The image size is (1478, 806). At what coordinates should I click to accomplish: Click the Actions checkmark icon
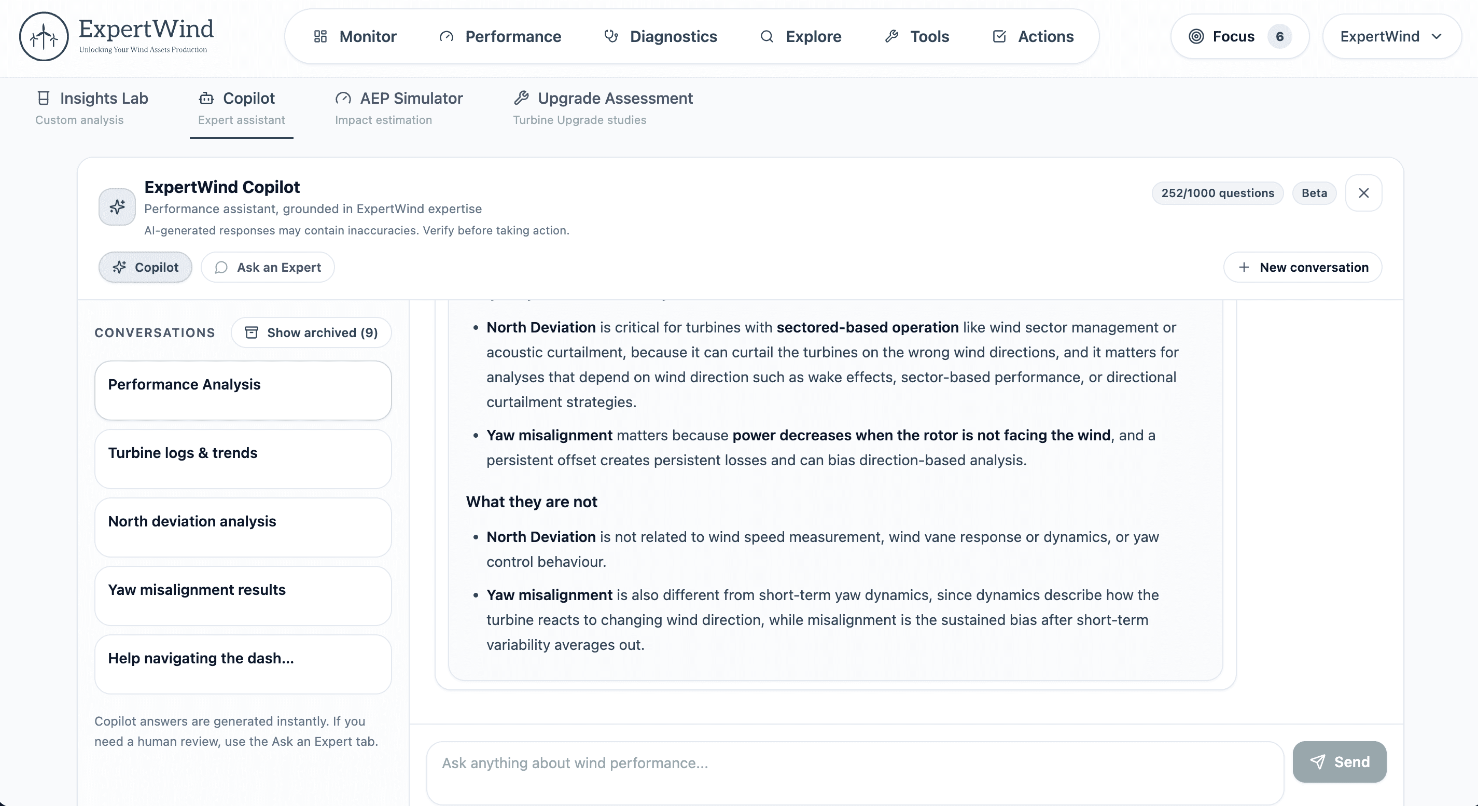pos(999,36)
